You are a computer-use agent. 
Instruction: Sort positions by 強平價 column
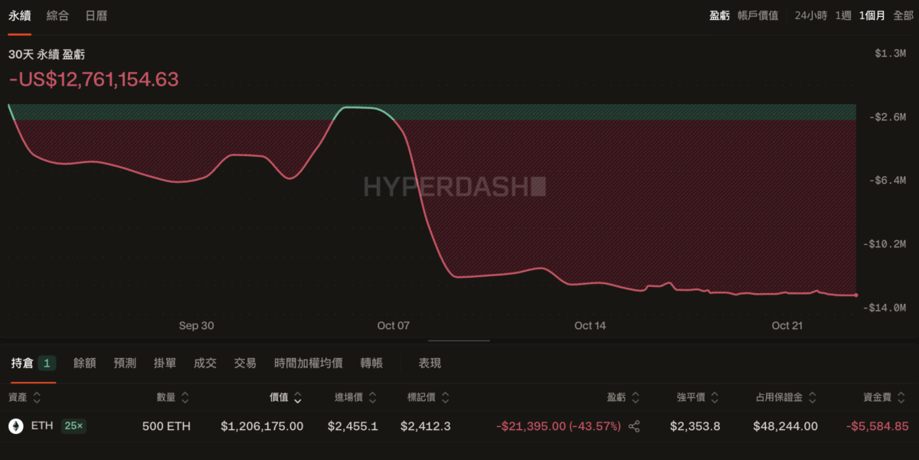click(698, 397)
